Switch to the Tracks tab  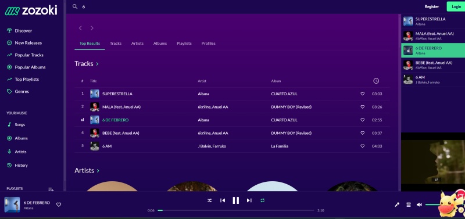coord(116,43)
